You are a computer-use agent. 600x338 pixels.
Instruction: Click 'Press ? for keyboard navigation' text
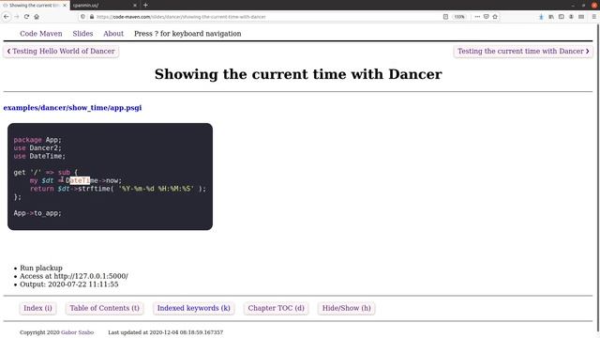(187, 34)
